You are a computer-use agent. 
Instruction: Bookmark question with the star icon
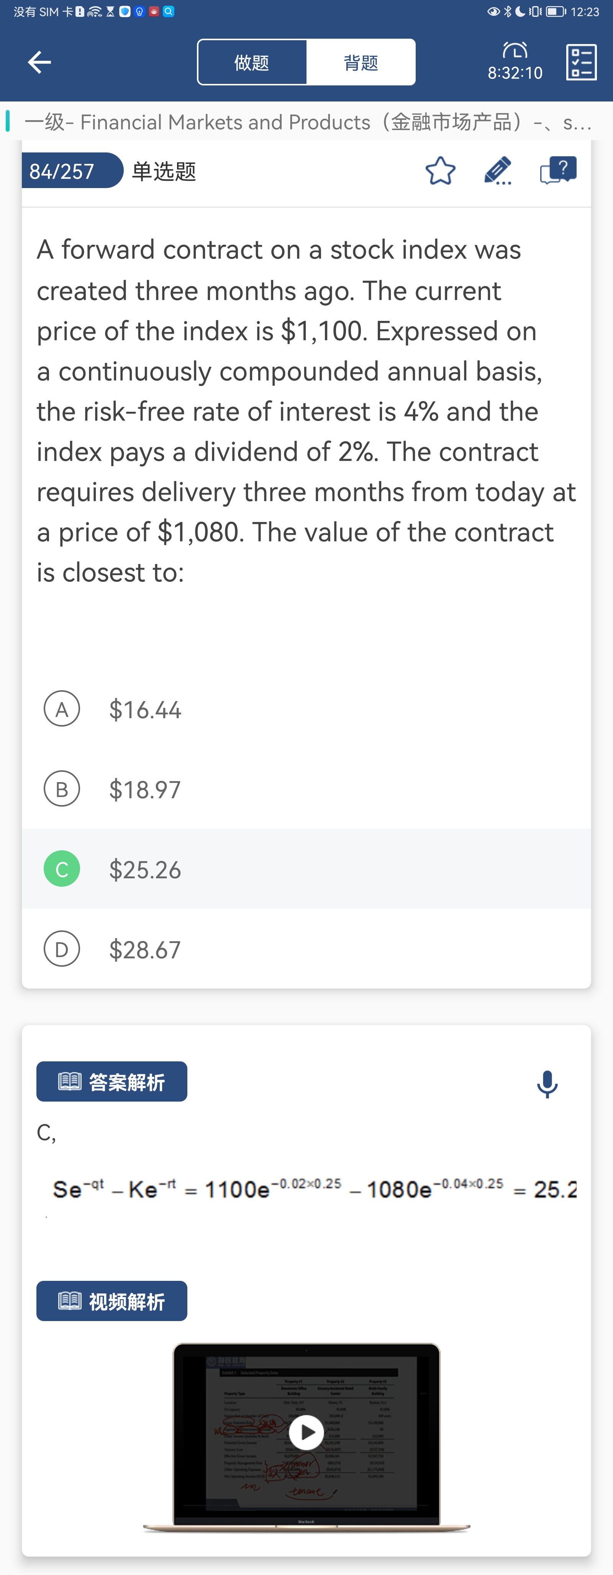point(440,170)
